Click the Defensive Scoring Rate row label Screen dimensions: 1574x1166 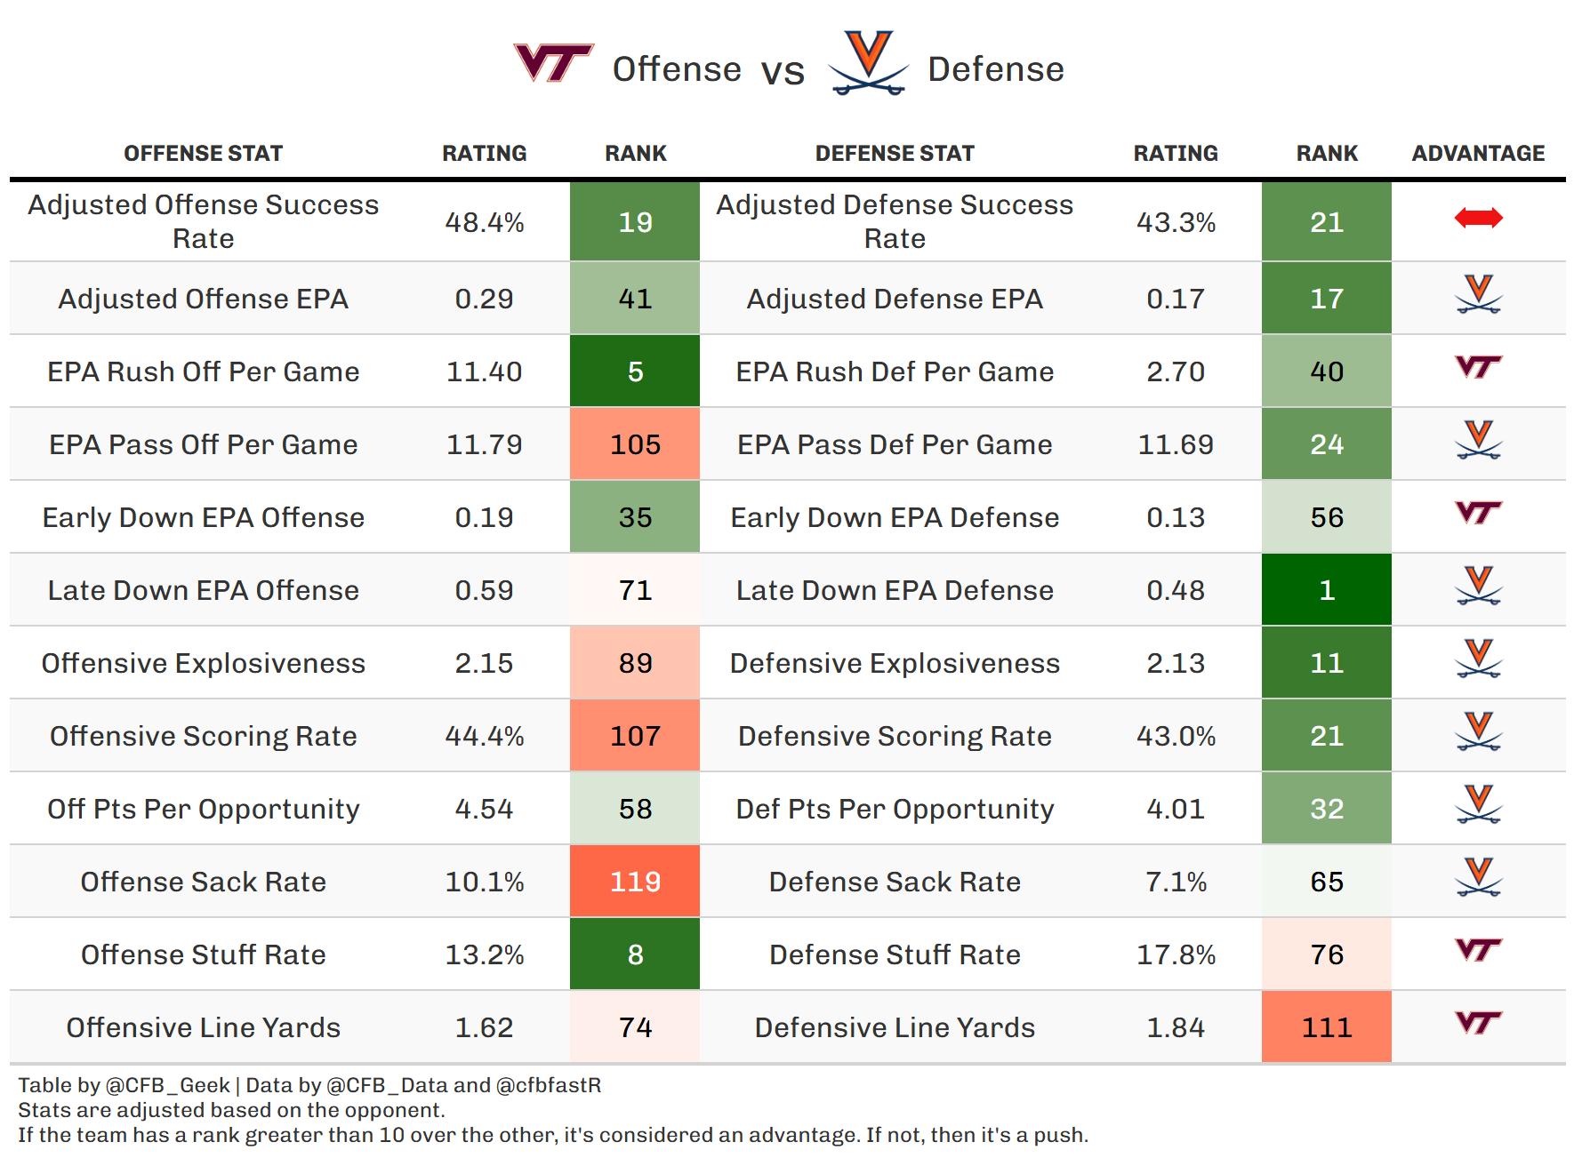coord(895,736)
